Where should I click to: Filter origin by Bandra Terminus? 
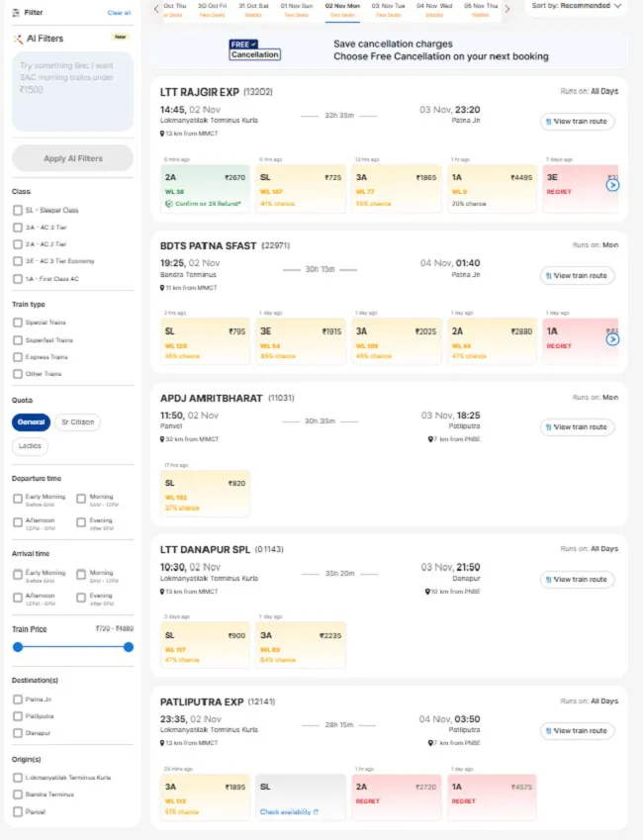tap(18, 794)
